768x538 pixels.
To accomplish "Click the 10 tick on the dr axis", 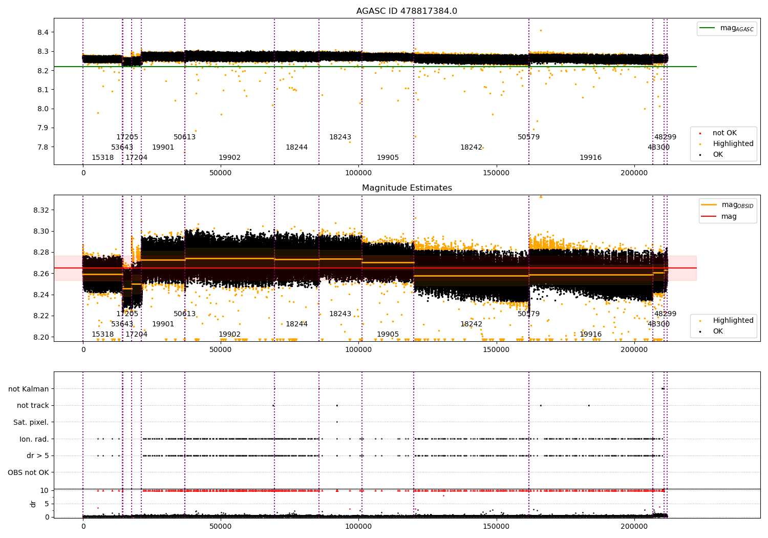I will (x=45, y=490).
